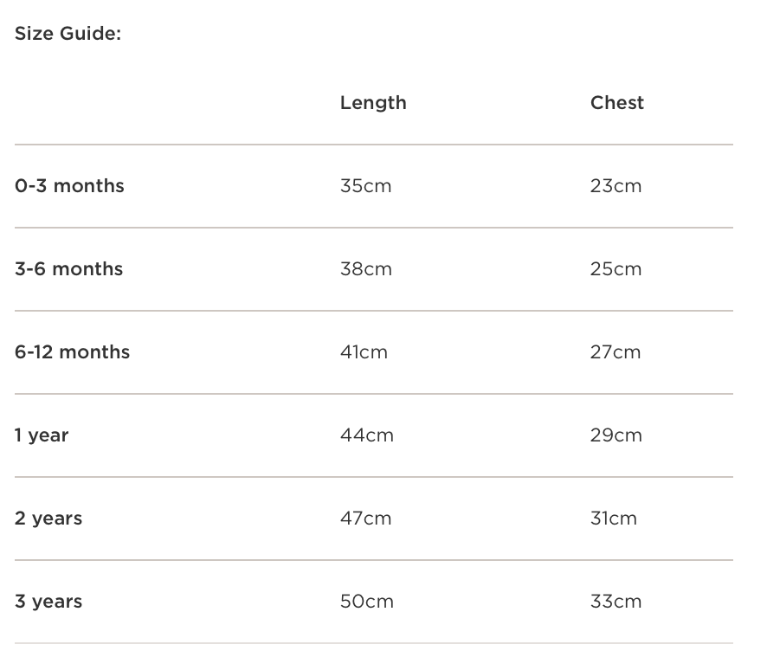
Task: Click the 29cm chest value
Action: 616,435
